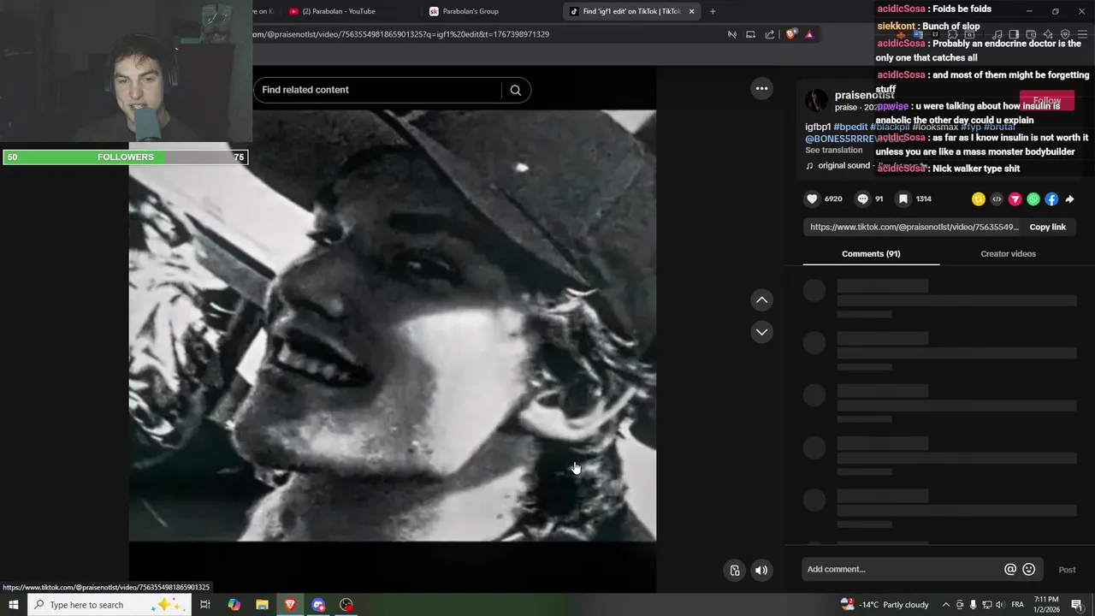Switch to the Comments (91) tab
This screenshot has width=1095, height=616.
pos(871,254)
